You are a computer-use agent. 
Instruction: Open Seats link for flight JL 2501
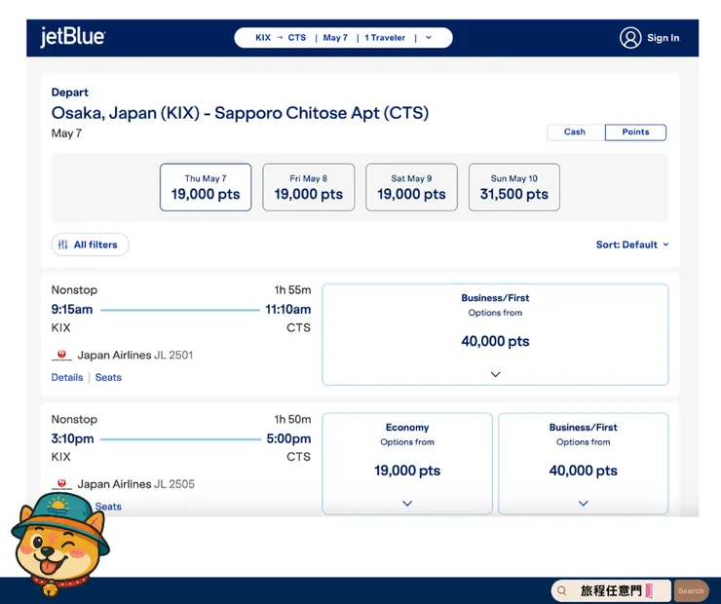(108, 377)
